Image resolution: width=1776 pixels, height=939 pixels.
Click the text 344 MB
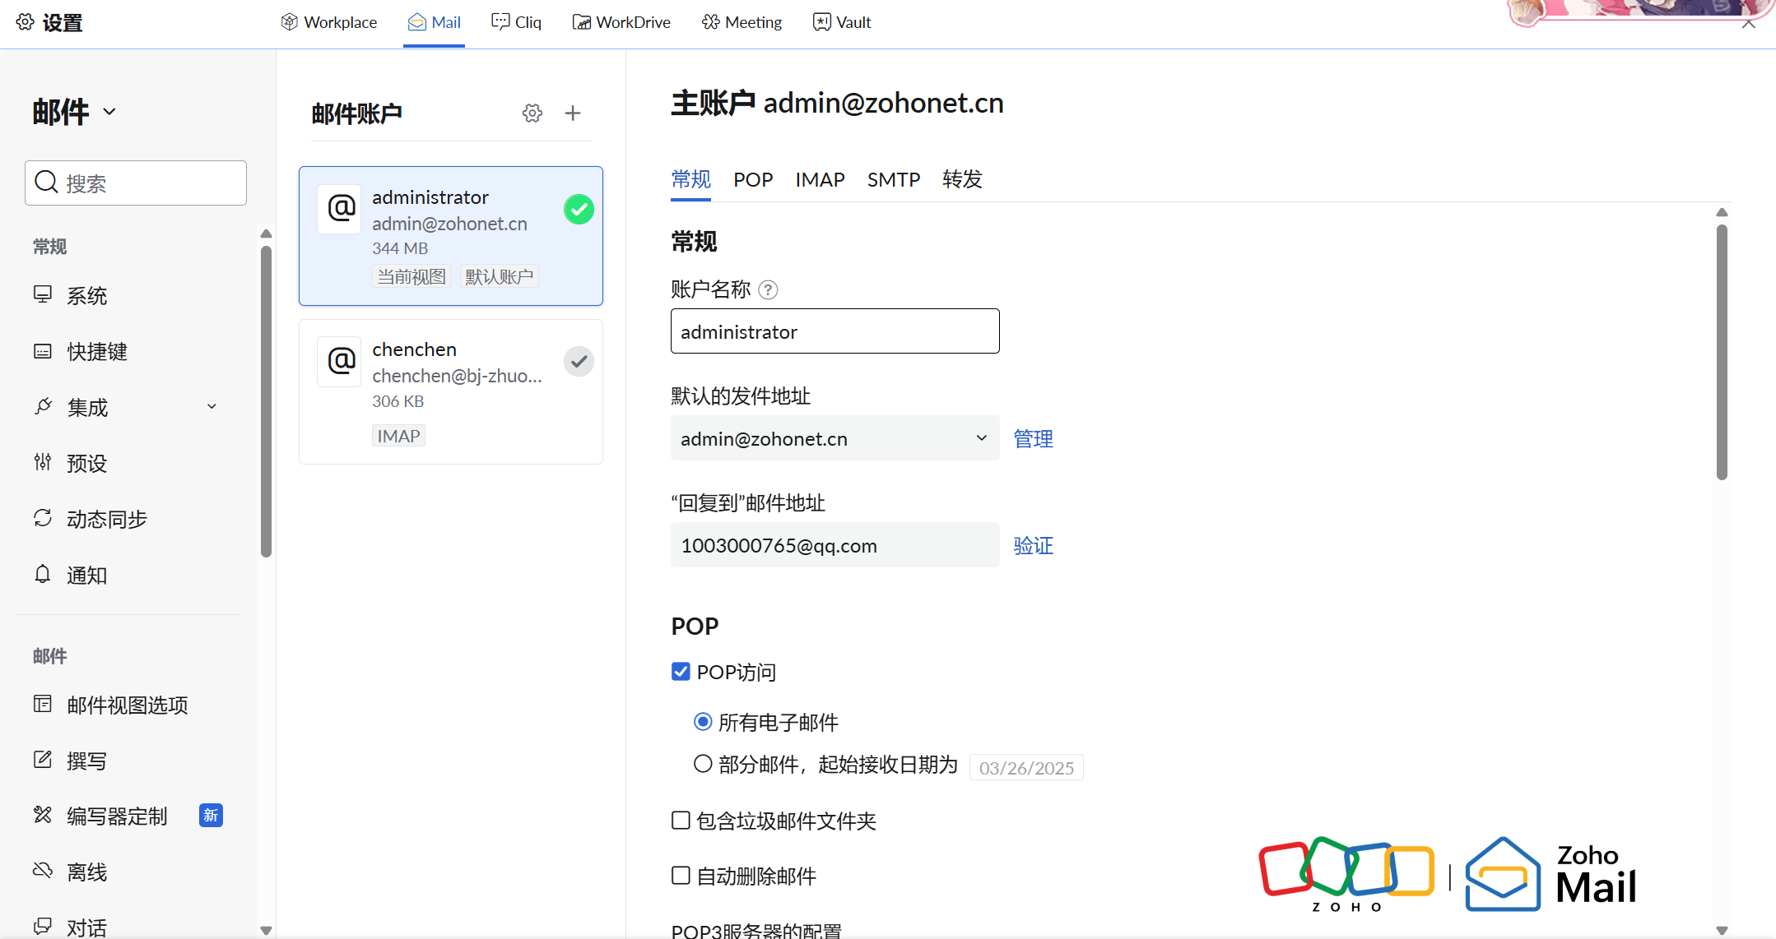[x=400, y=248]
